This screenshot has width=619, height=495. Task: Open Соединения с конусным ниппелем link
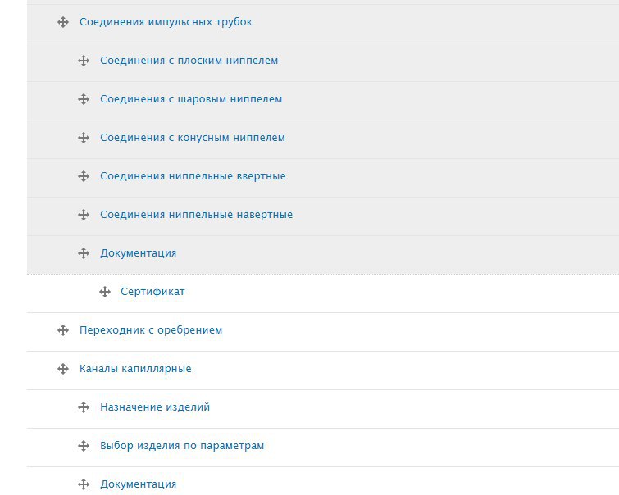(193, 138)
